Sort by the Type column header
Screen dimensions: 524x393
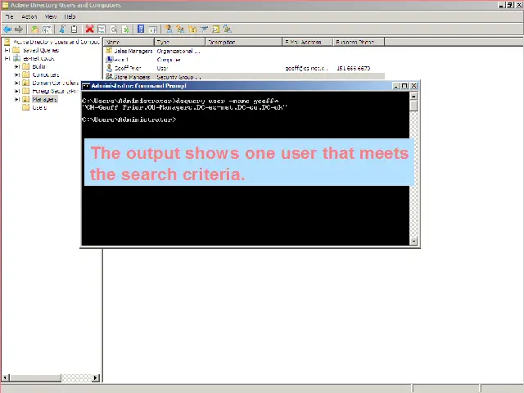point(179,42)
